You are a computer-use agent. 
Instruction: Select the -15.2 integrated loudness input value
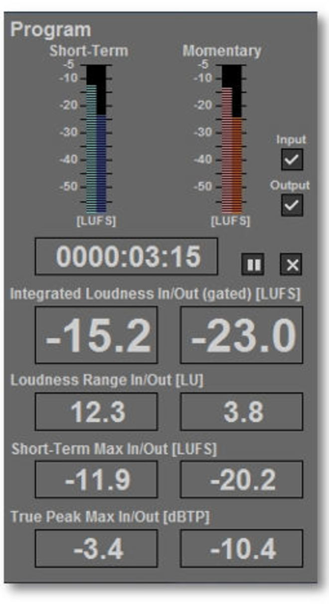(x=96, y=335)
